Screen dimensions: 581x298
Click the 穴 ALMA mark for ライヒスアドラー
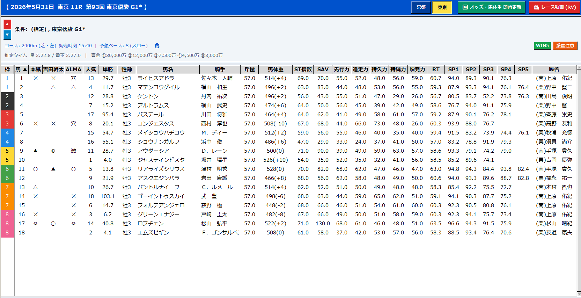73,78
